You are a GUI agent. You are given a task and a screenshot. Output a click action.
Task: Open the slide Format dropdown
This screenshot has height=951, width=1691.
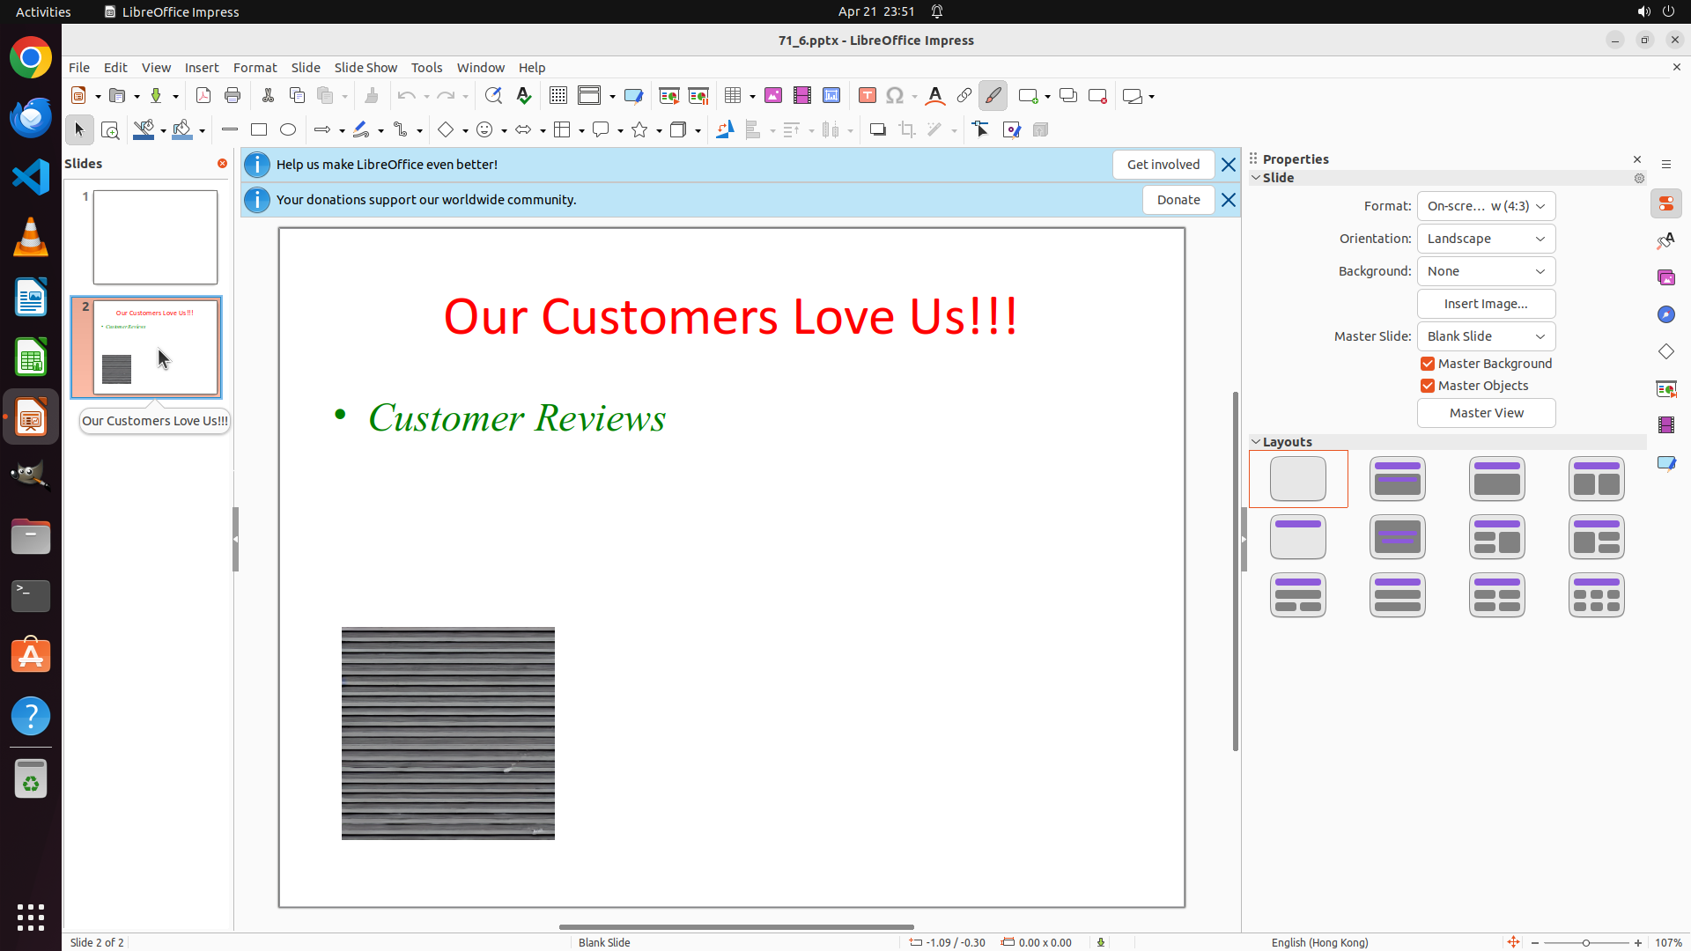1486,206
